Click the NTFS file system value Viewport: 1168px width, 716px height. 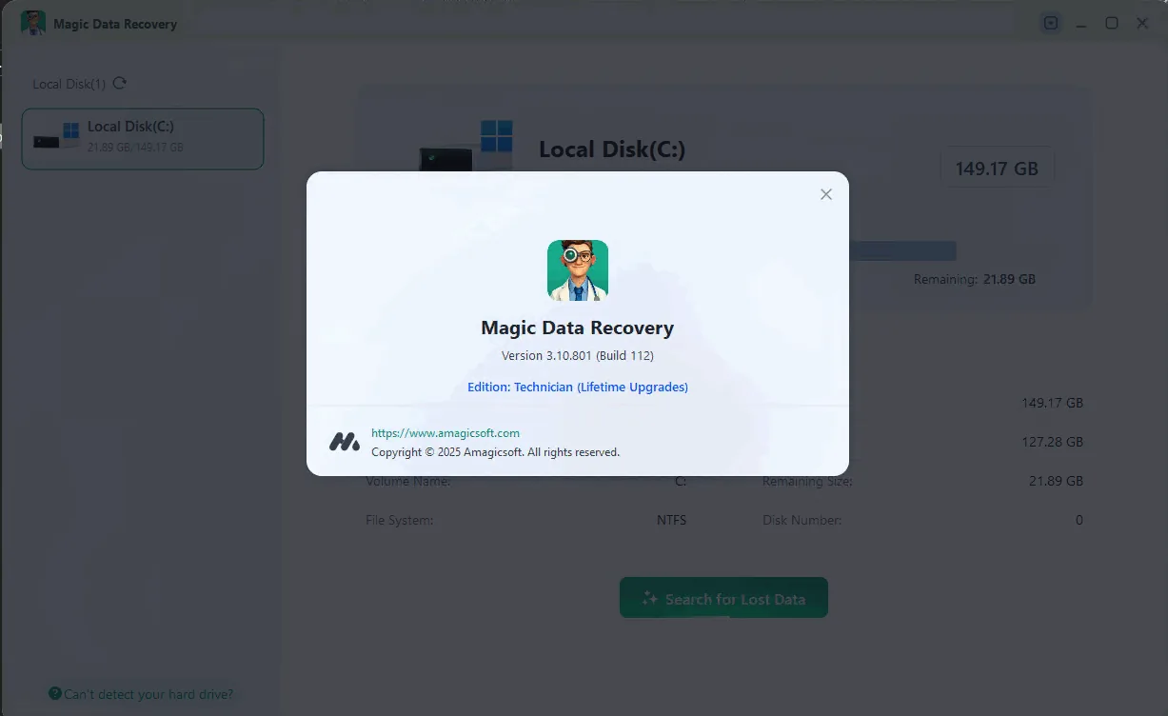[x=671, y=520]
